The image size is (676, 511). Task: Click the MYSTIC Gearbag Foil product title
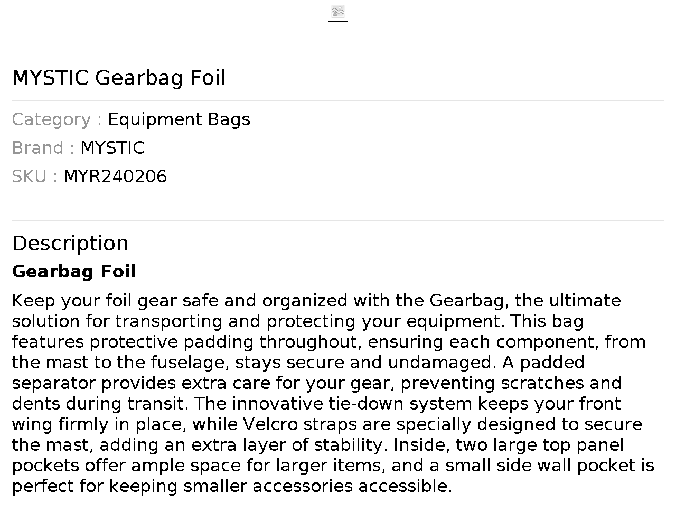tap(119, 78)
